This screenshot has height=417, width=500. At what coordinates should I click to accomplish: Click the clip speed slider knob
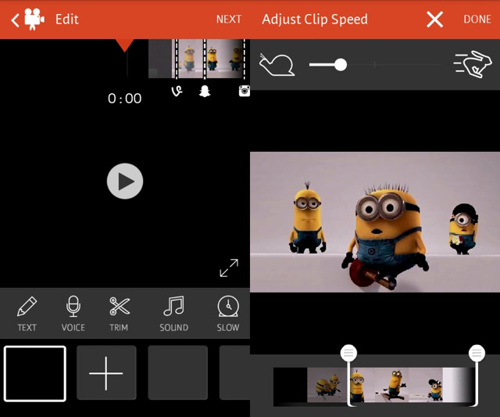click(341, 65)
